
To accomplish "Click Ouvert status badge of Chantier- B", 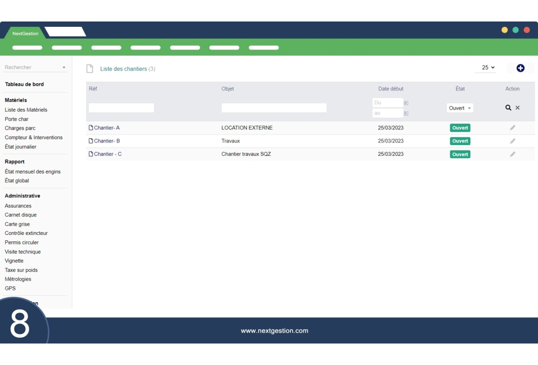I will [460, 141].
